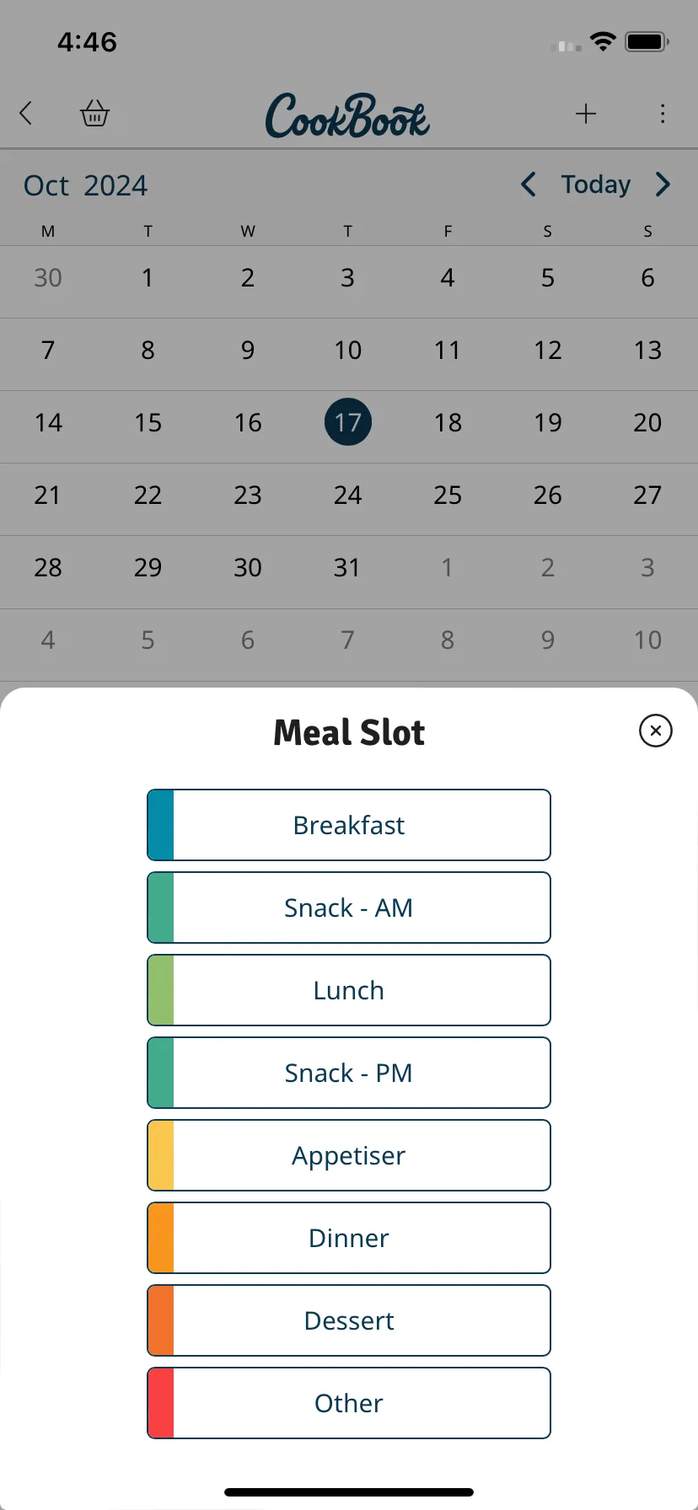
Task: Pick the Dessert meal slot
Action: [349, 1320]
